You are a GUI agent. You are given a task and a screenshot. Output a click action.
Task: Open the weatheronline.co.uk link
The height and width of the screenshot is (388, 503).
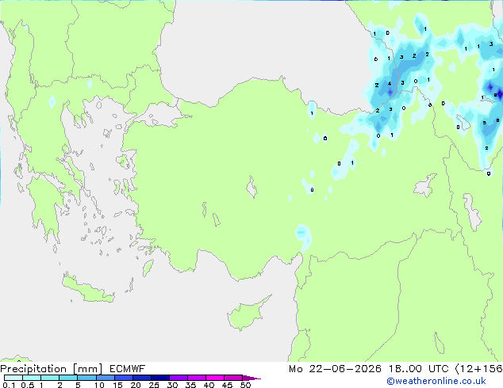(436, 381)
